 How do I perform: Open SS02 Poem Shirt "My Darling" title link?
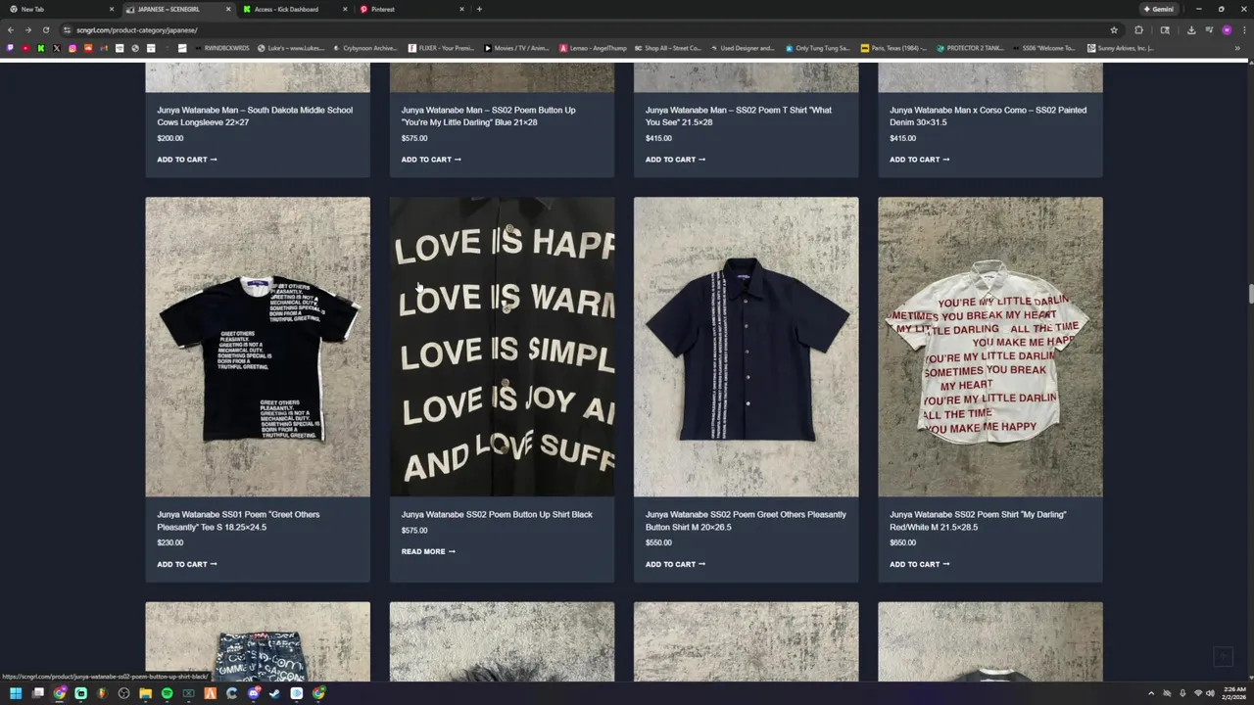pos(978,521)
